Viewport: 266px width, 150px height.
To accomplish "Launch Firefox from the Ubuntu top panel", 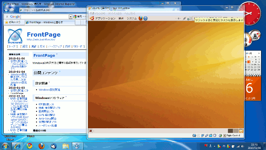I will [x=141, y=18].
